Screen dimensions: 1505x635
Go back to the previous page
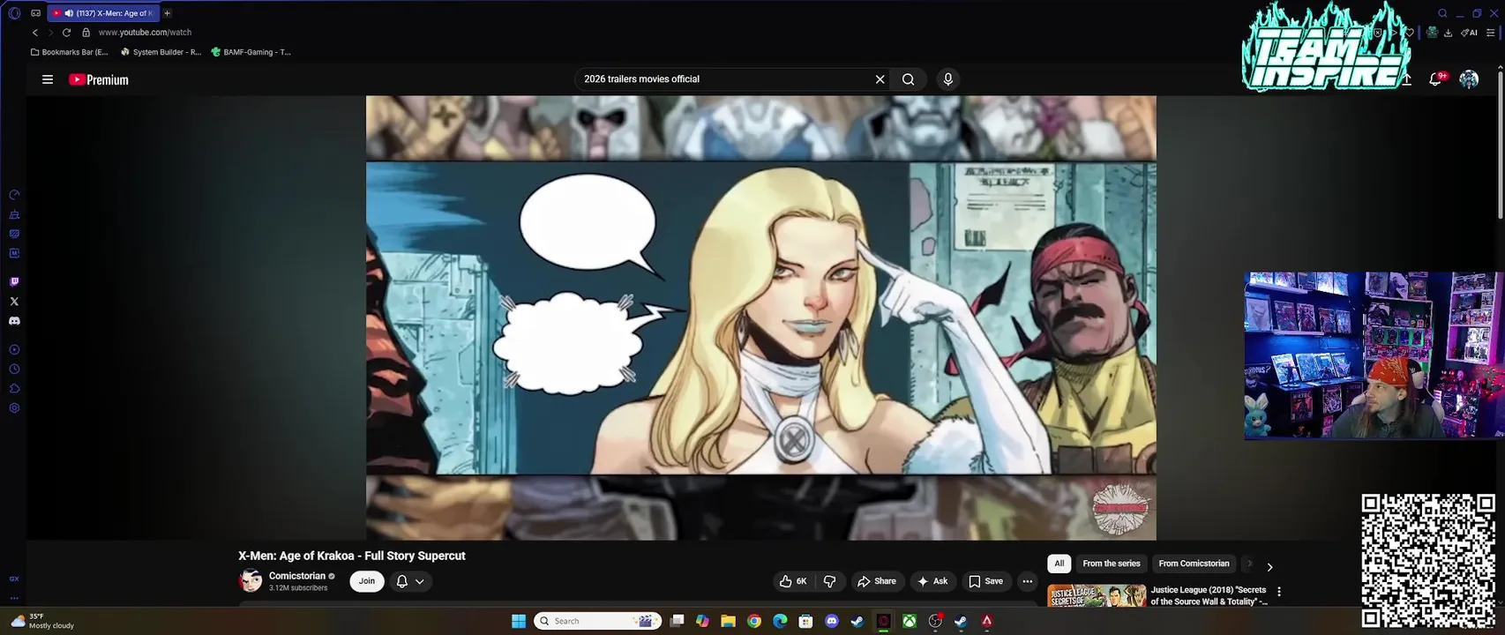[35, 33]
